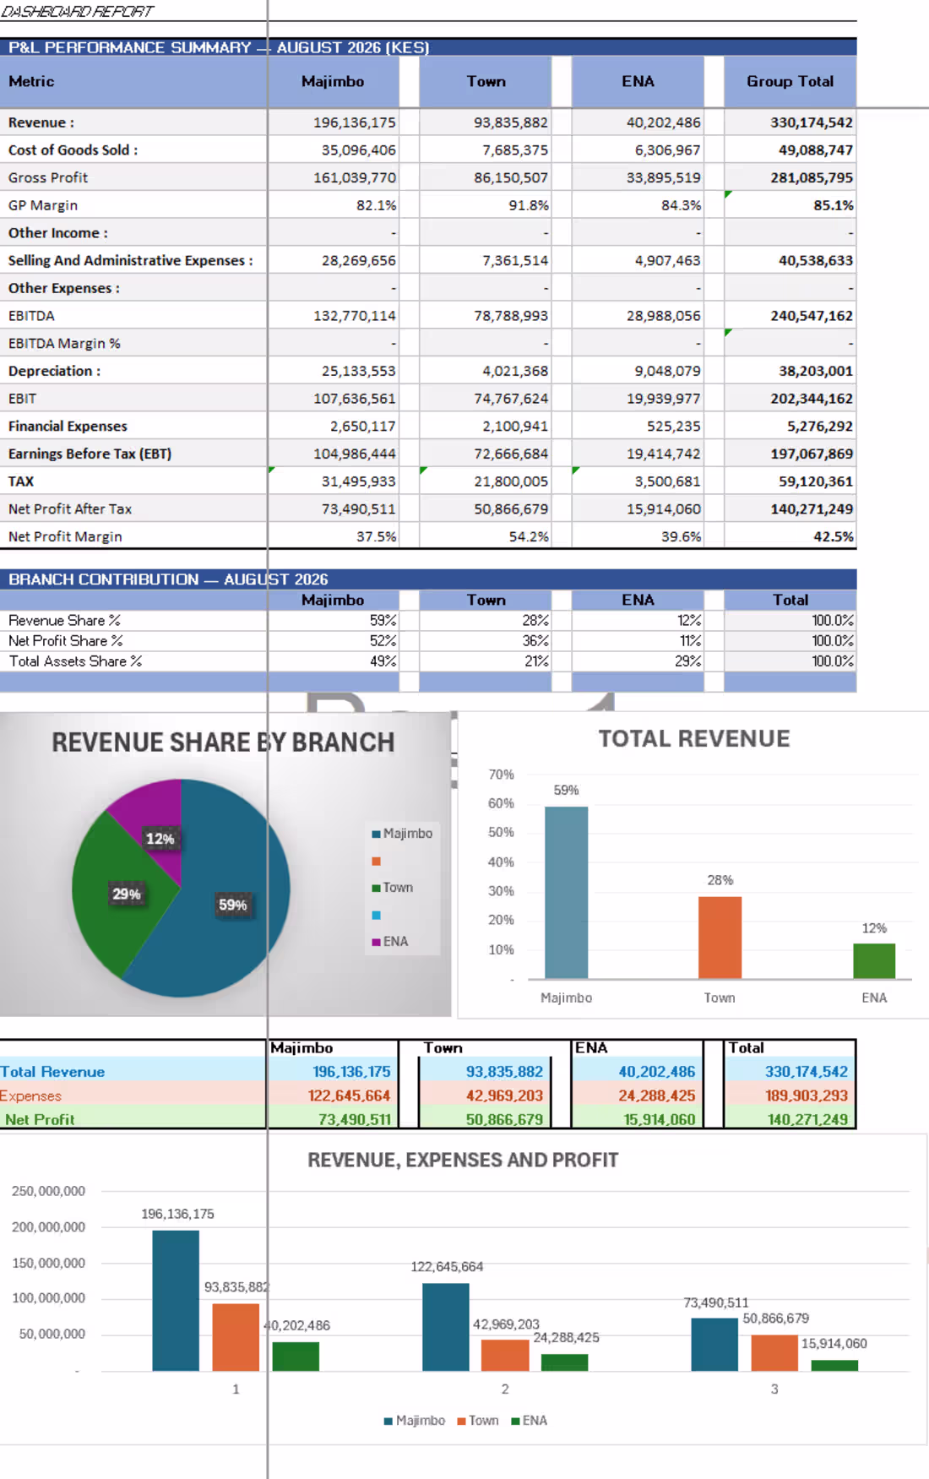Image resolution: width=929 pixels, height=1479 pixels.
Task: Select EBIT Group Total 202,344,162
Action: pos(790,399)
